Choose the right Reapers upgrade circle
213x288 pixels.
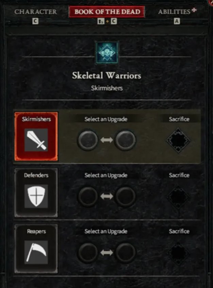(125, 253)
